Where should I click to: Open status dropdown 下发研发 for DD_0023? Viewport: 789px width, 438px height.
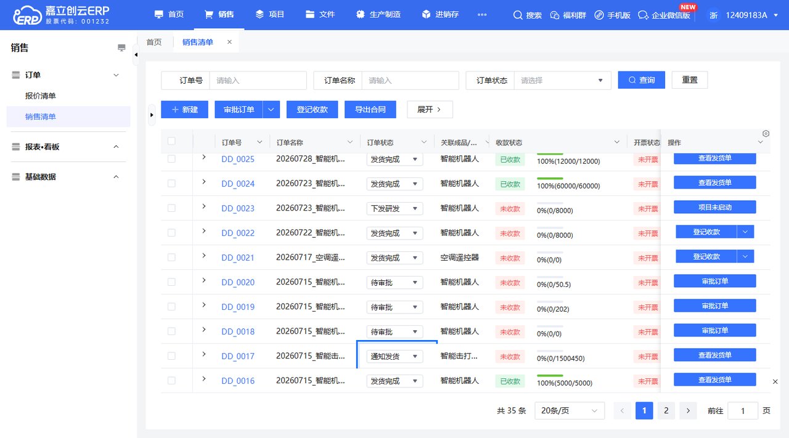click(x=394, y=208)
